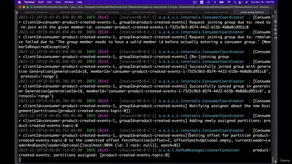This screenshot has height=164, width=292.
Task: Open the Help menu
Action: pos(79,2)
